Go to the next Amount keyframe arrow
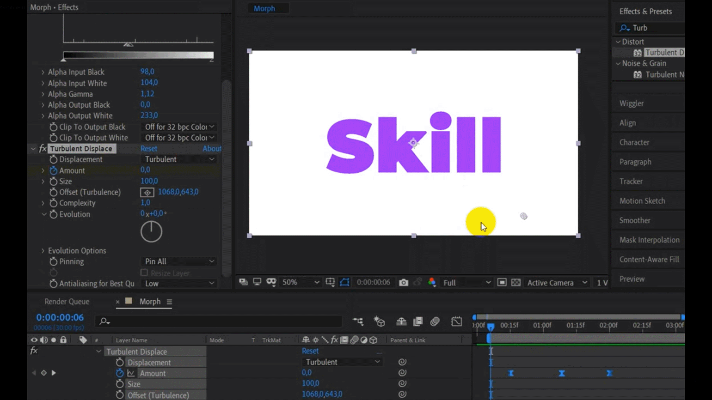Image resolution: width=712 pixels, height=400 pixels. pyautogui.click(x=54, y=373)
